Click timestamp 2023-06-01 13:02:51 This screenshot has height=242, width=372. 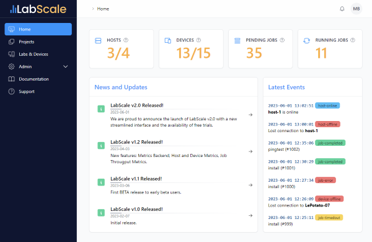point(291,105)
